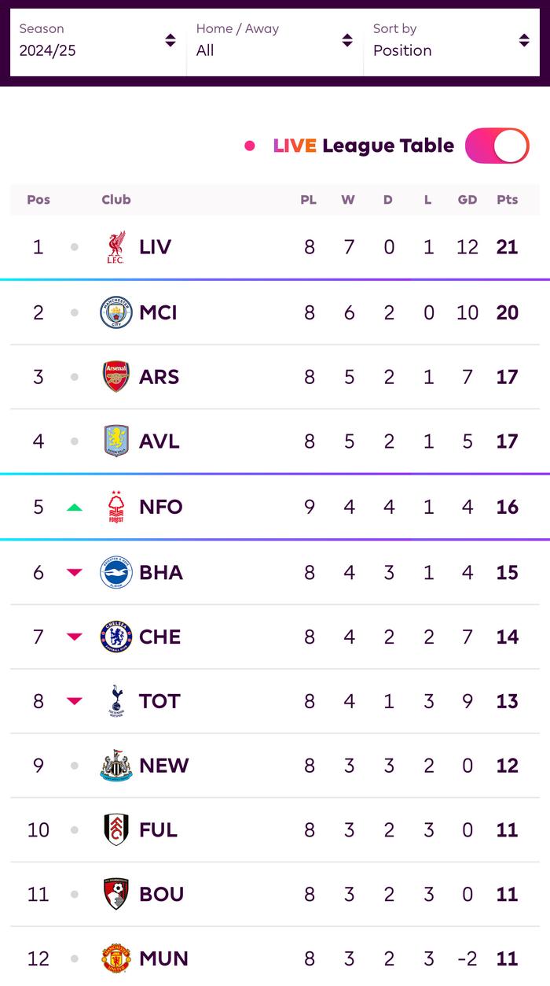
Task: Open the BOU team row link
Action: pyautogui.click(x=275, y=895)
